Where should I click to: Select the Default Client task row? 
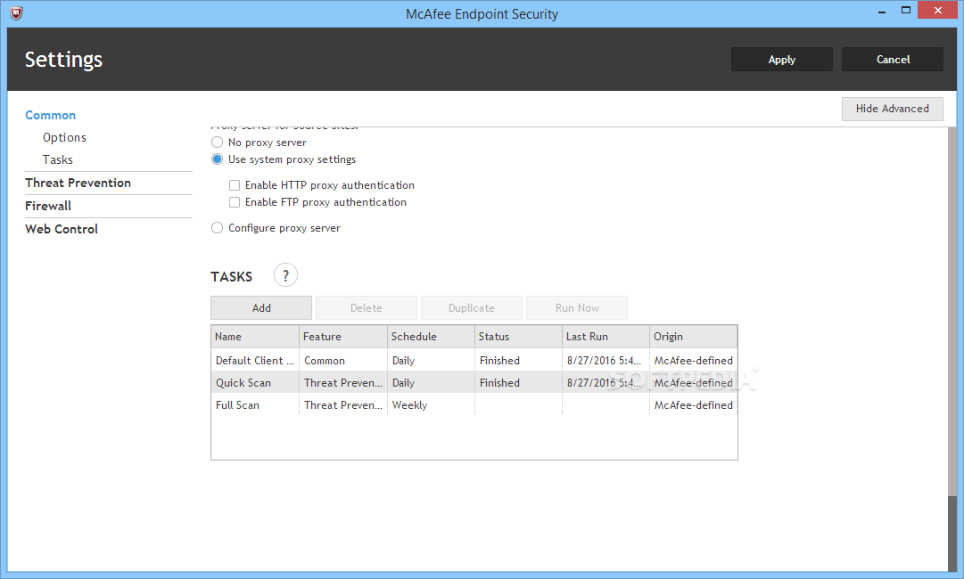tap(474, 361)
